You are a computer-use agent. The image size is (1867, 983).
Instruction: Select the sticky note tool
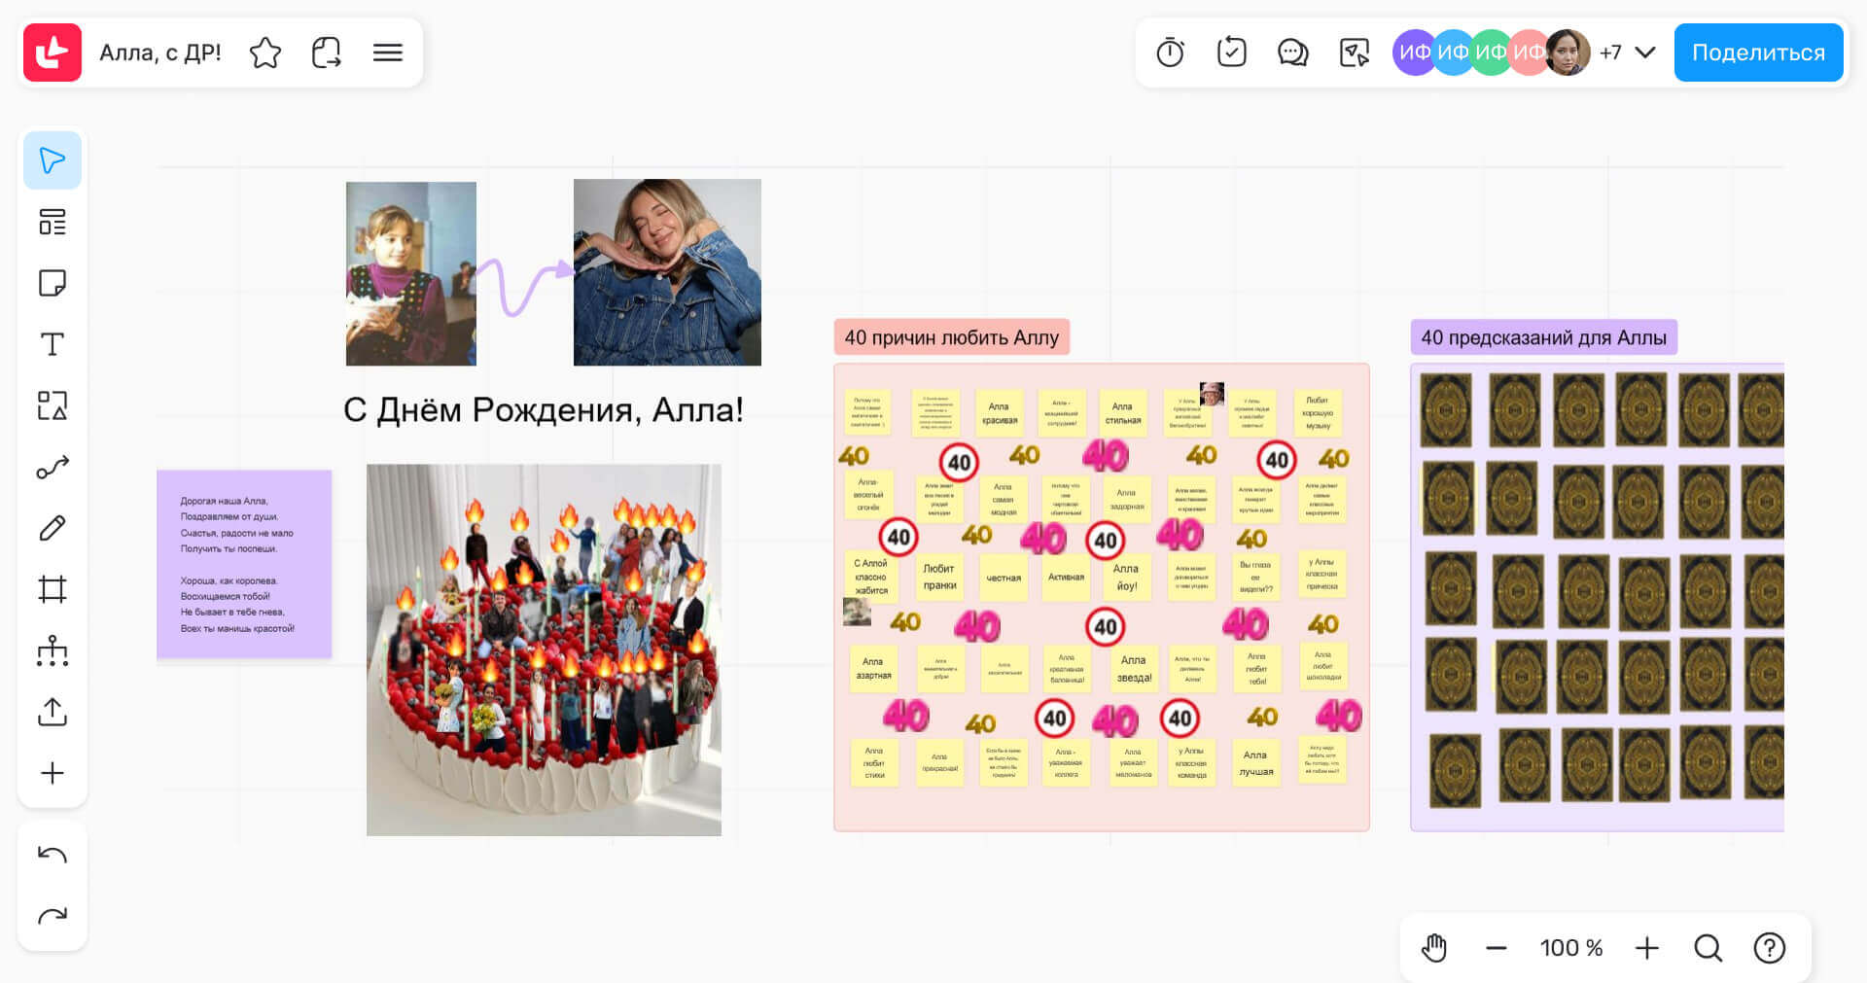pyautogui.click(x=53, y=283)
